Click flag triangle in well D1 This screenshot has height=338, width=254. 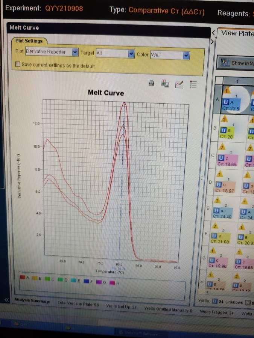coord(219,174)
